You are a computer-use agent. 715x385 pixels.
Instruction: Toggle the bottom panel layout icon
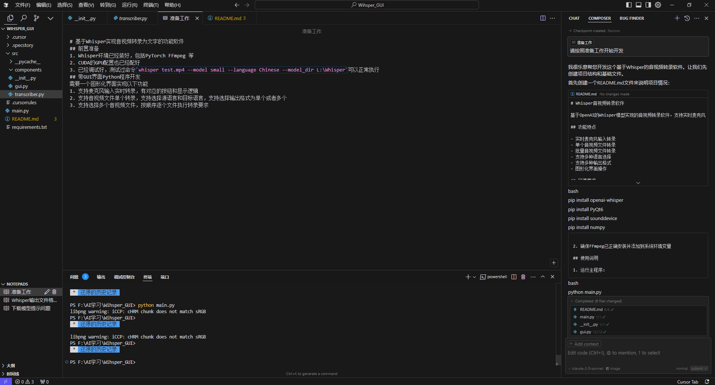click(x=639, y=5)
